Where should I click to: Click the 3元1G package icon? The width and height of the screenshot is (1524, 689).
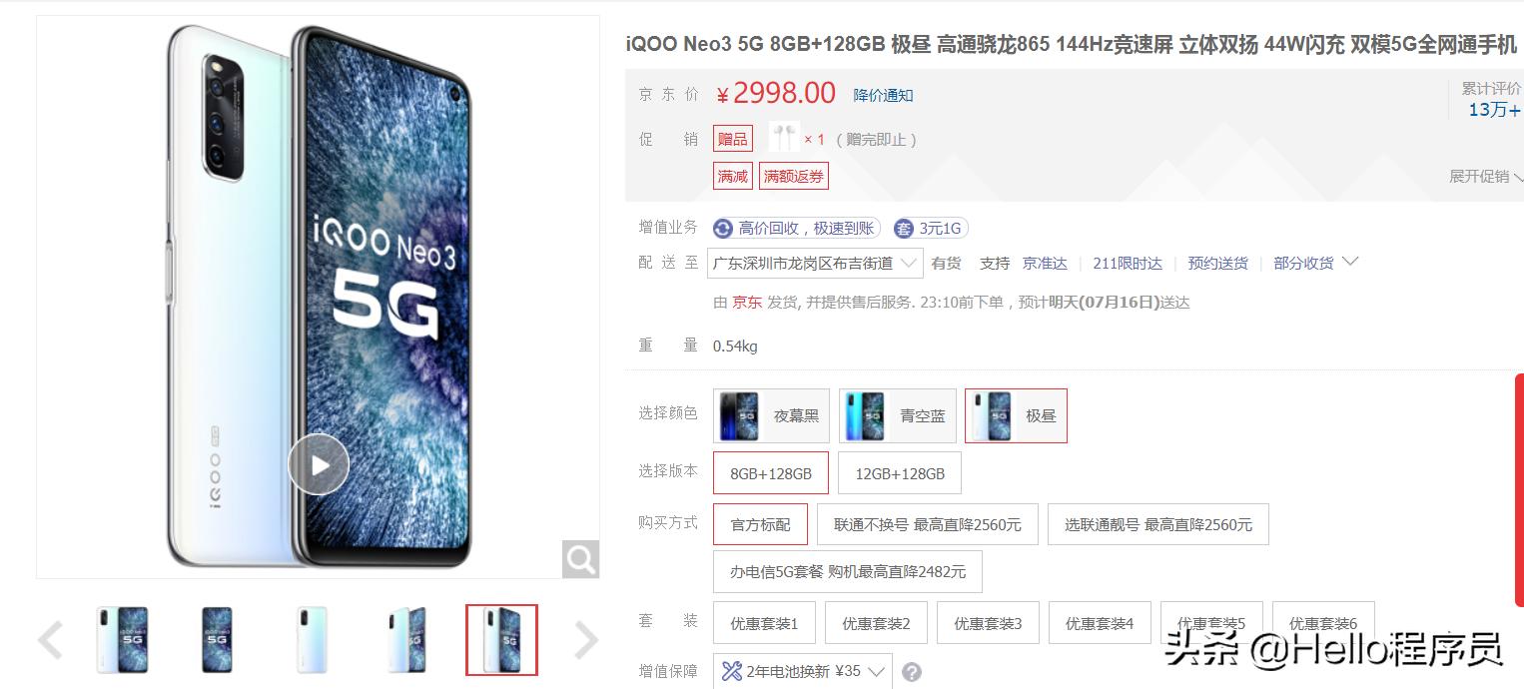pyautogui.click(x=904, y=229)
